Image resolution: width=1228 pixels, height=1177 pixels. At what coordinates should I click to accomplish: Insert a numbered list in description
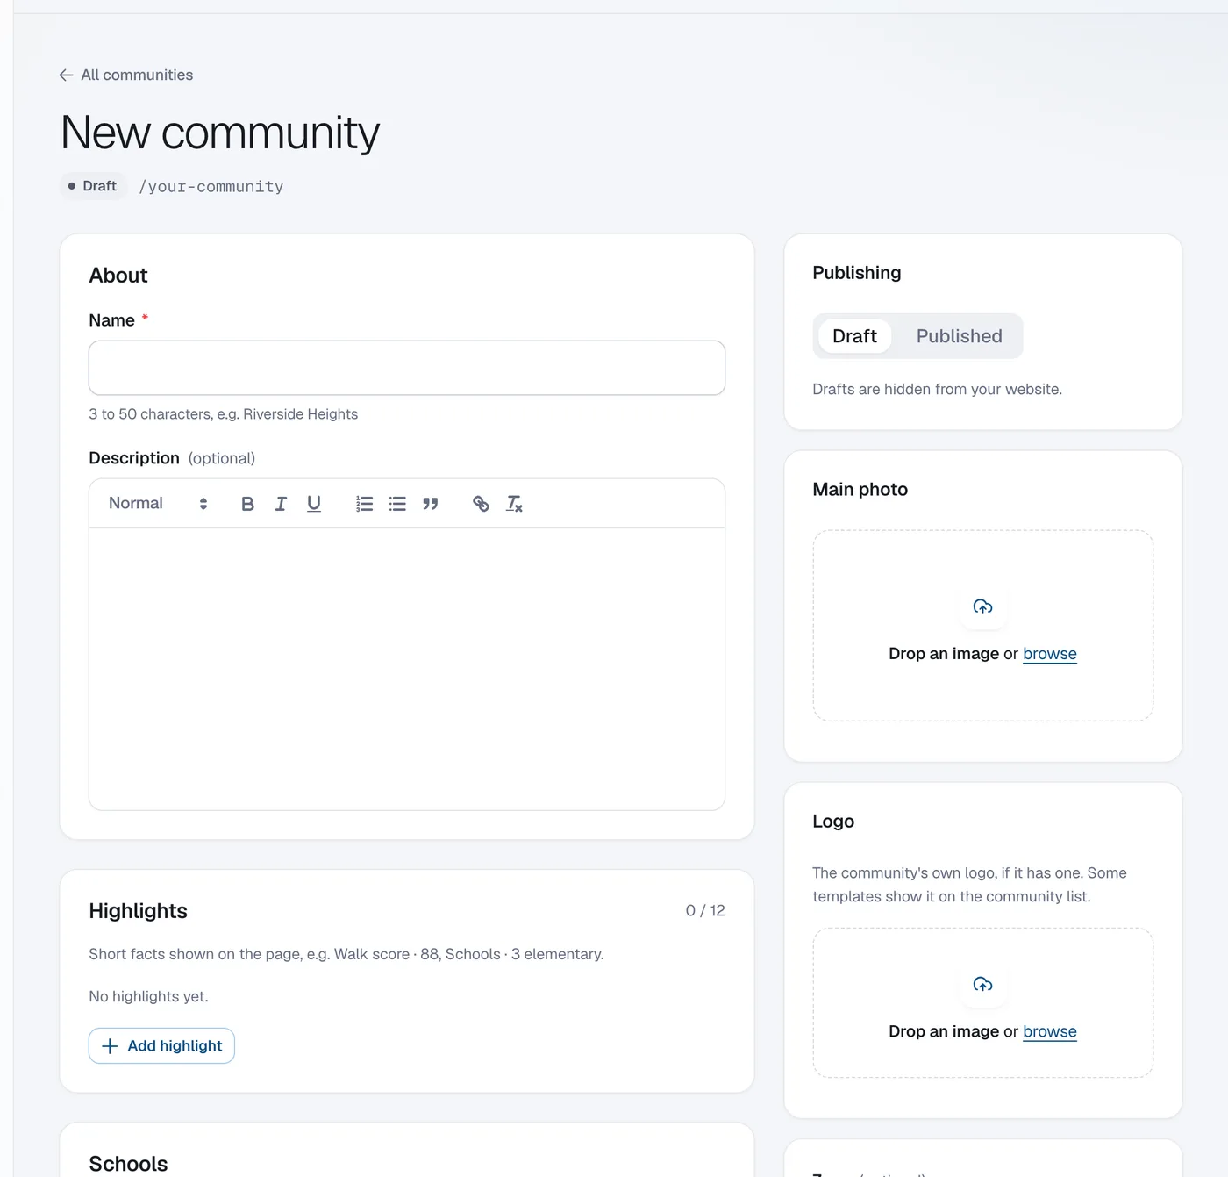(364, 504)
